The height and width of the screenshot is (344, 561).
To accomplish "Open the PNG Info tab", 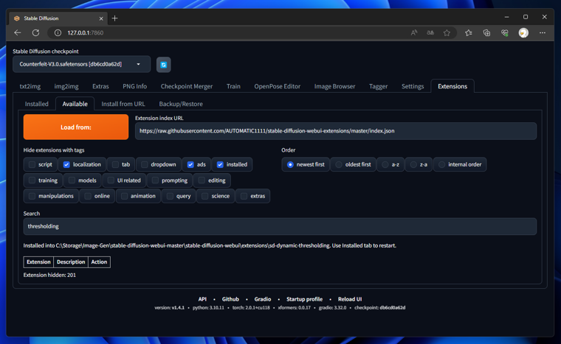I will click(x=135, y=86).
